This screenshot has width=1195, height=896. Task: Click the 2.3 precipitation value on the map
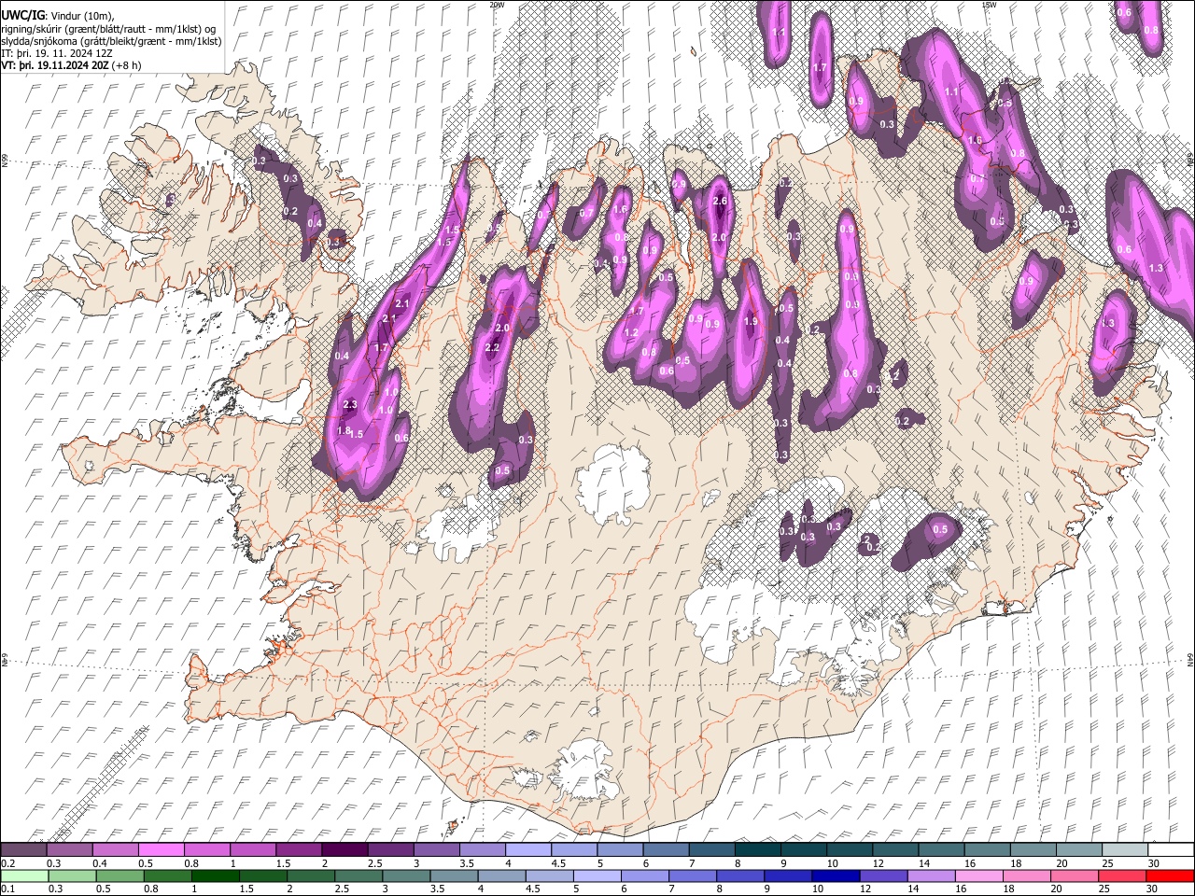click(350, 405)
